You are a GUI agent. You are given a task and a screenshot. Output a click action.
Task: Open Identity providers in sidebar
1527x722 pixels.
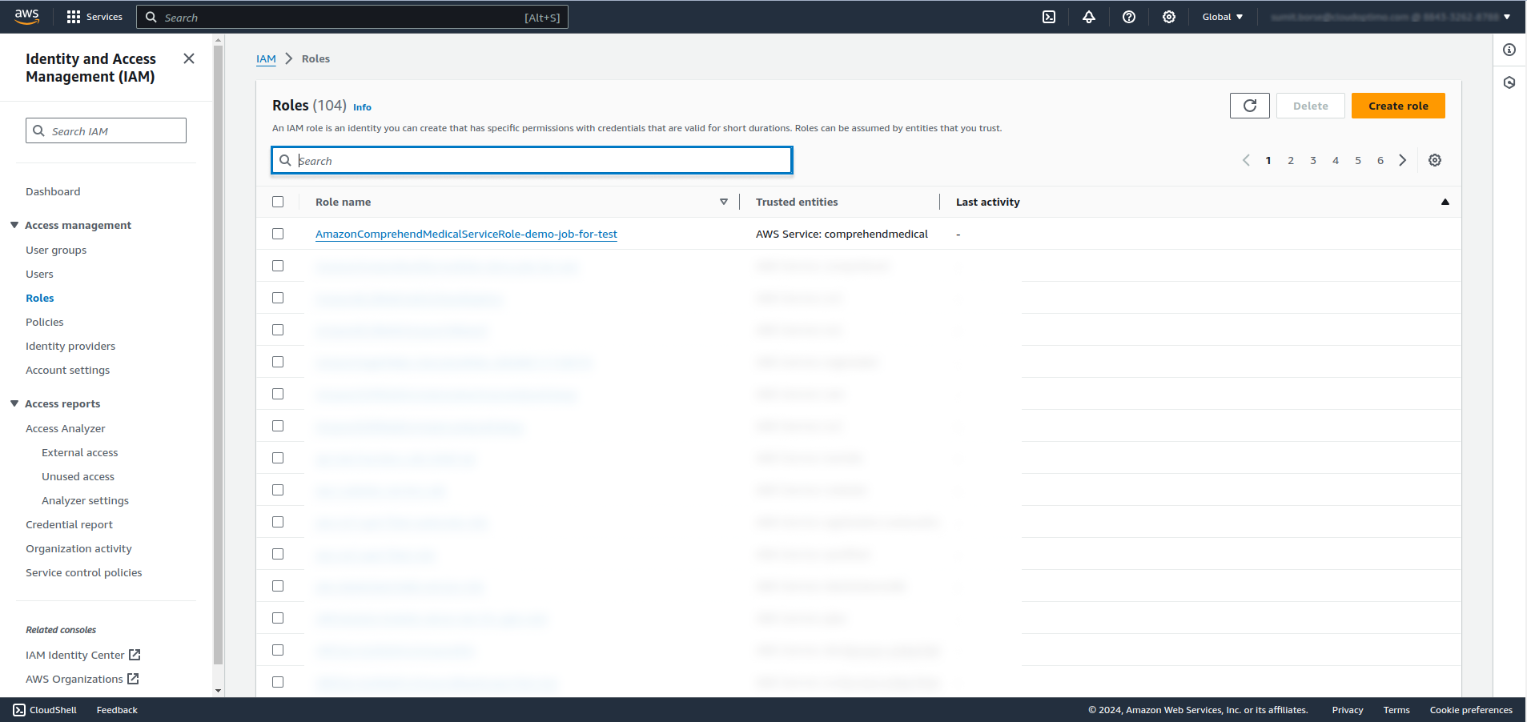point(70,346)
